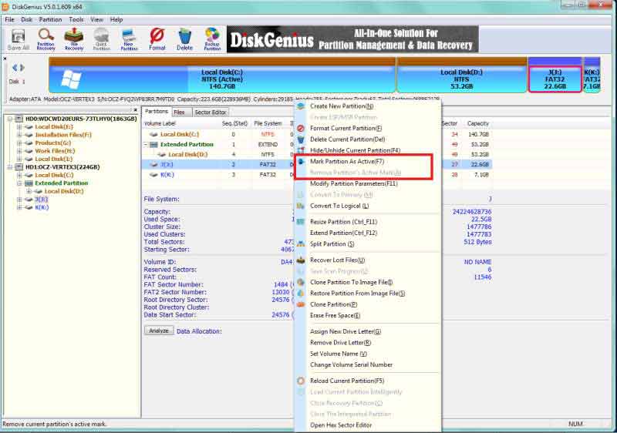The image size is (617, 433).
Task: Launch the File Recovery tool
Action: 74,40
